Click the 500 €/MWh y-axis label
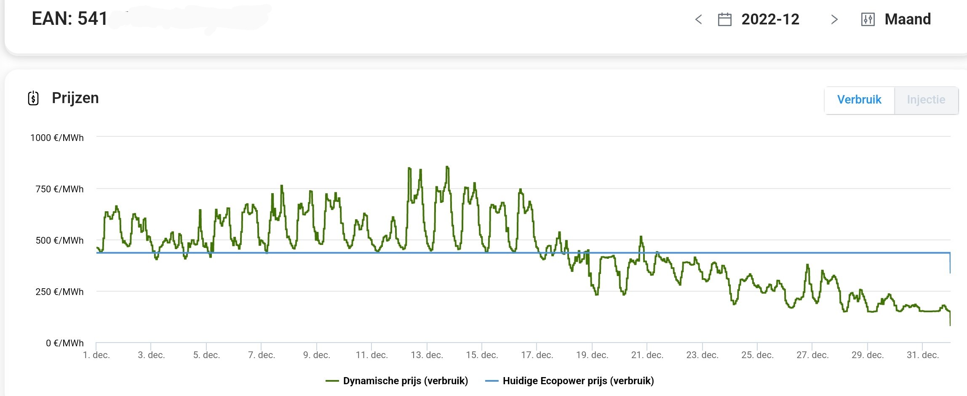 click(x=59, y=240)
